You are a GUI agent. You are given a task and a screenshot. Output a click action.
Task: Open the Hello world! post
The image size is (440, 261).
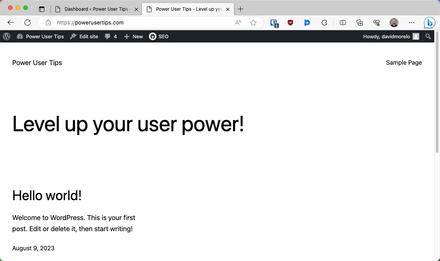(47, 196)
